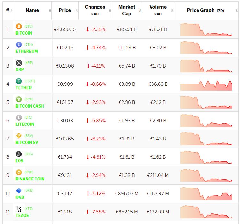Viewport: 241px width, 224px height.
Task: Click the Binance Coin yellow icon
Action: point(19,172)
